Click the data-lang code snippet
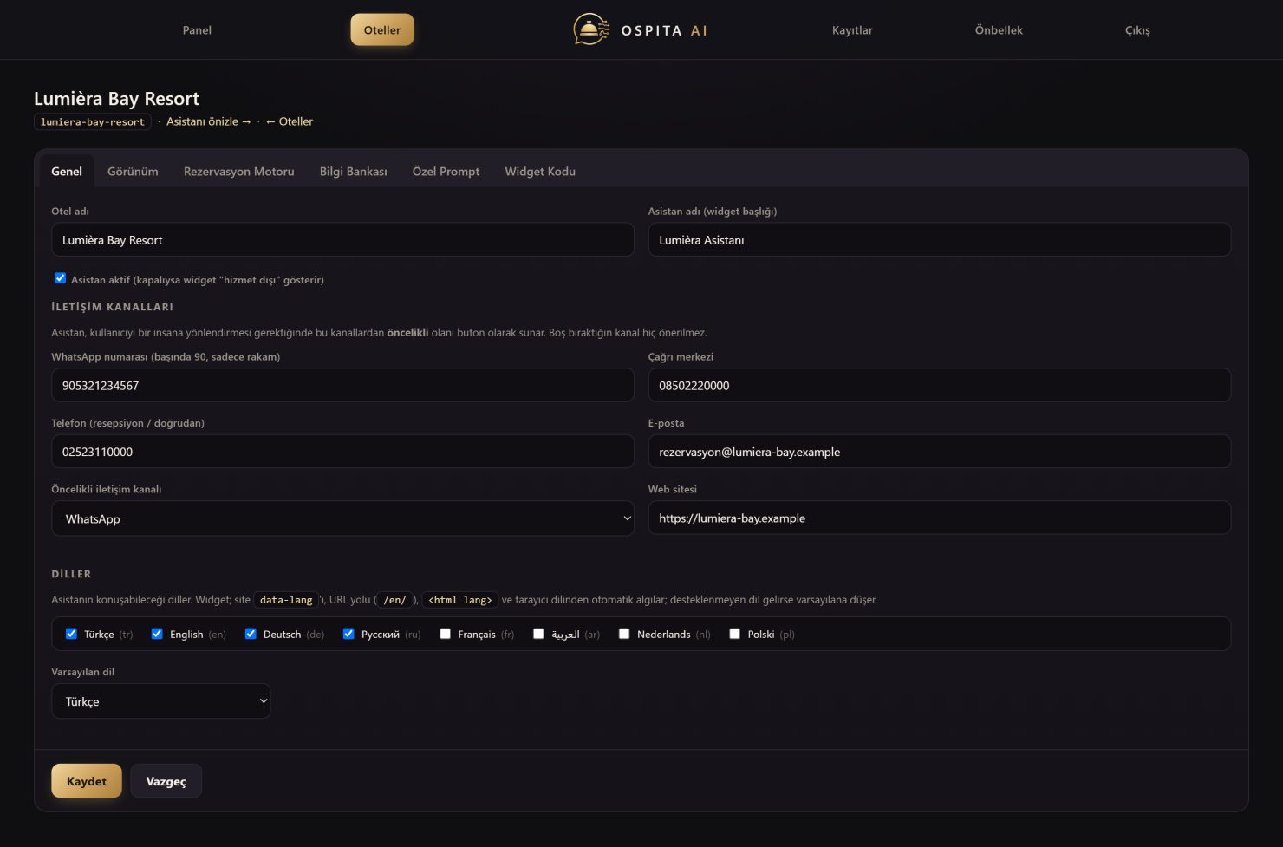The height and width of the screenshot is (847, 1283). point(286,600)
